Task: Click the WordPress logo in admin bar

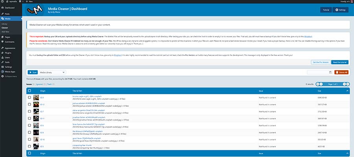Action: 2,2
